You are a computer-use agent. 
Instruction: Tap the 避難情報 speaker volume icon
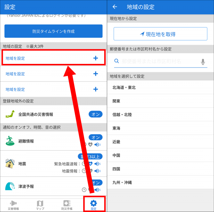click(x=97, y=145)
